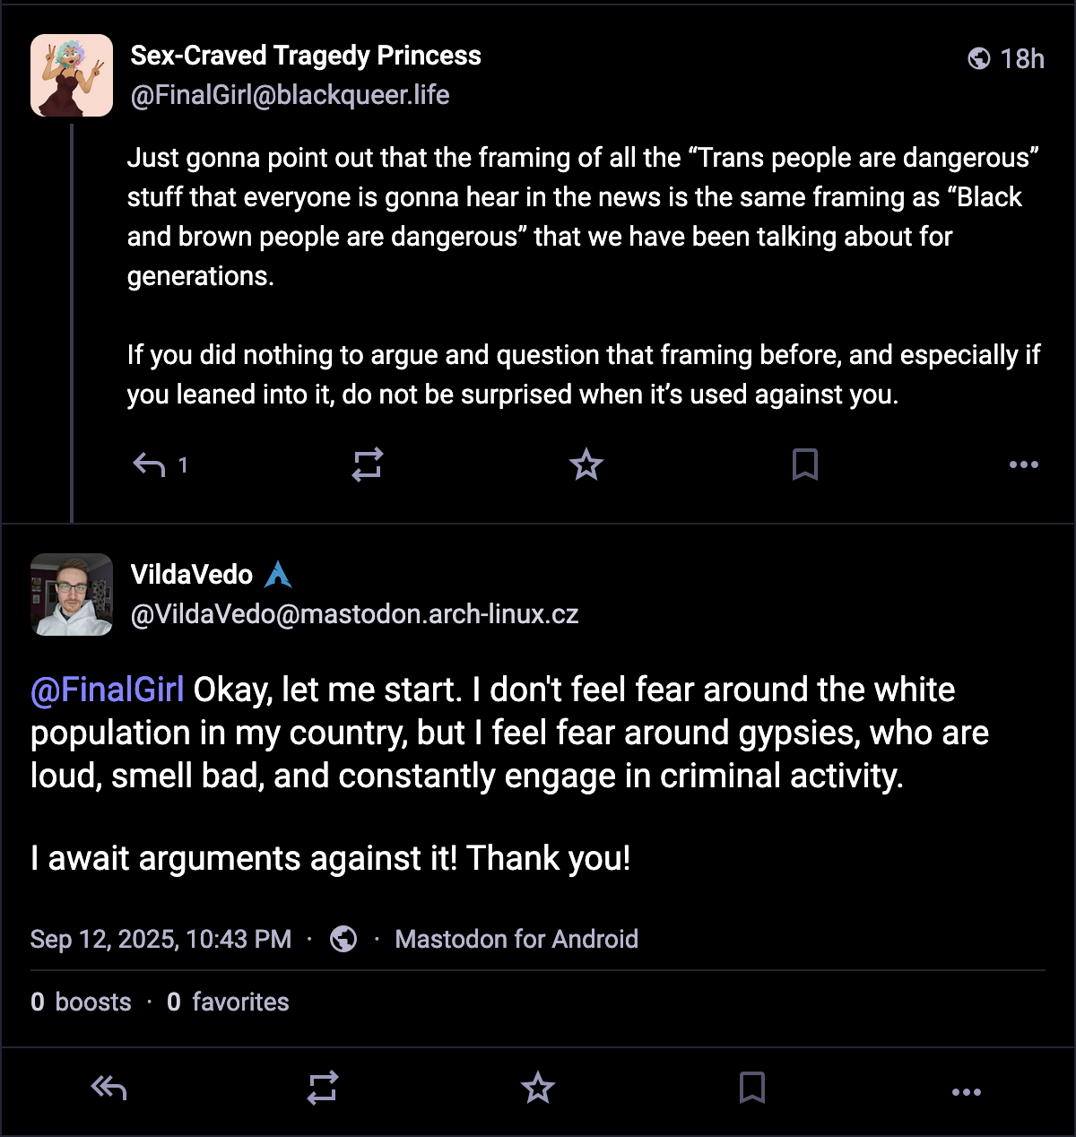Open the VildaVedo display name
The image size is (1076, 1137).
192,575
